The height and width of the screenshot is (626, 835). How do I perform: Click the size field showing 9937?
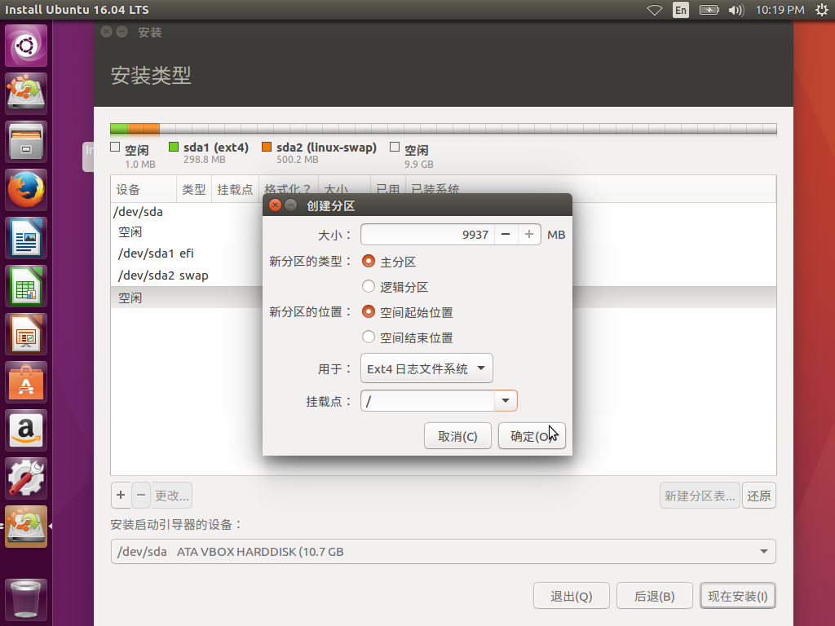click(x=427, y=235)
